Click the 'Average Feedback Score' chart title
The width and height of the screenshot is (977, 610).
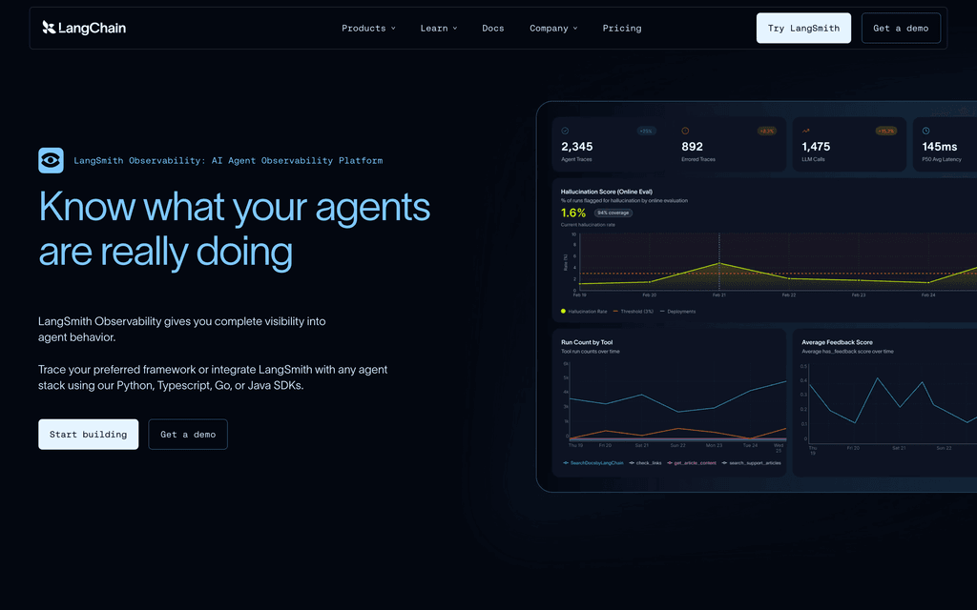[x=837, y=342]
